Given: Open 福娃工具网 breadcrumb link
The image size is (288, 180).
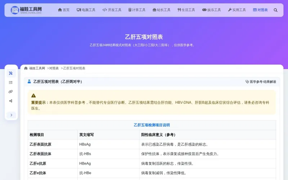Looking at the screenshot, I should (37, 68).
